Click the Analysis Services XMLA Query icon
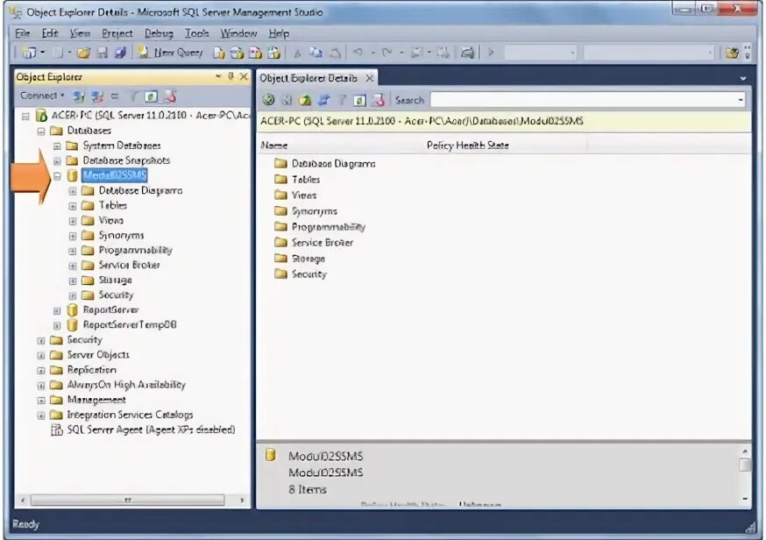Screen dimensions: 766x540 [273, 53]
